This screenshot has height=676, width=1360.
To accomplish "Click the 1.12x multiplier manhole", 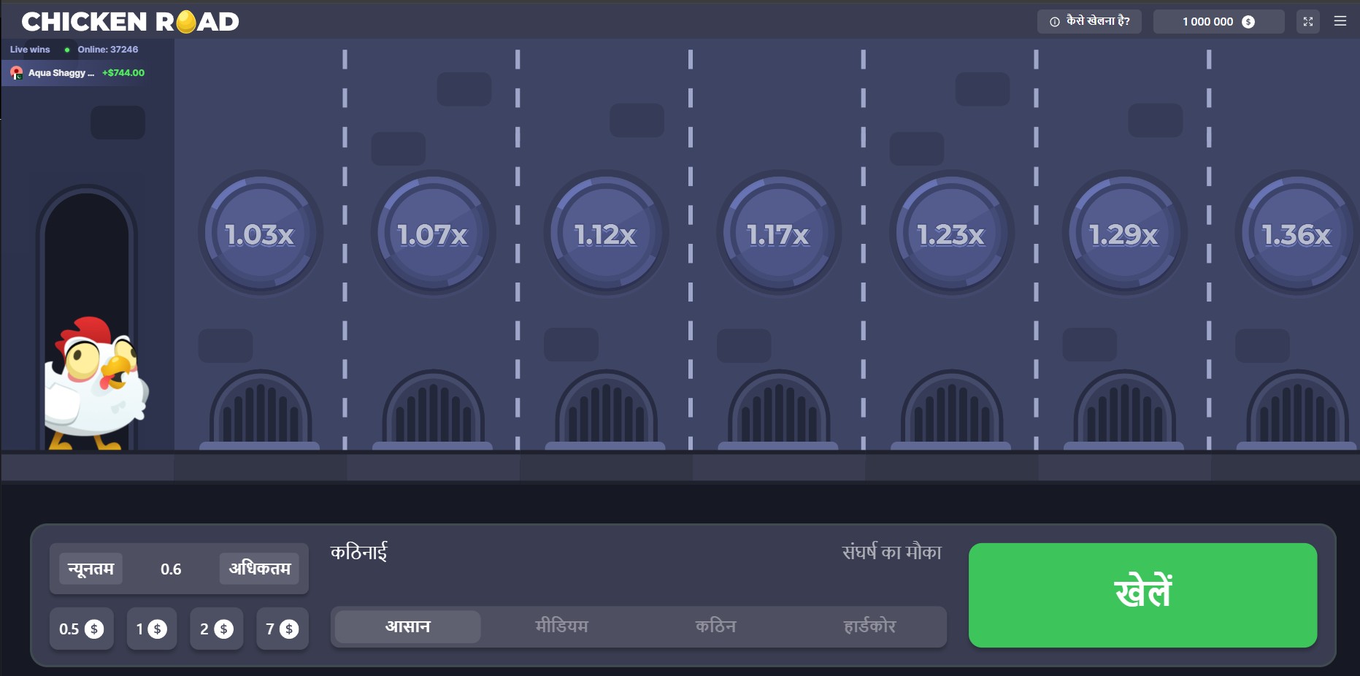I will 607,234.
